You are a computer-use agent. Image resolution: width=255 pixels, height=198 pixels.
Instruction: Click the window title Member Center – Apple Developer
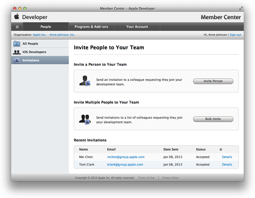(x=127, y=8)
